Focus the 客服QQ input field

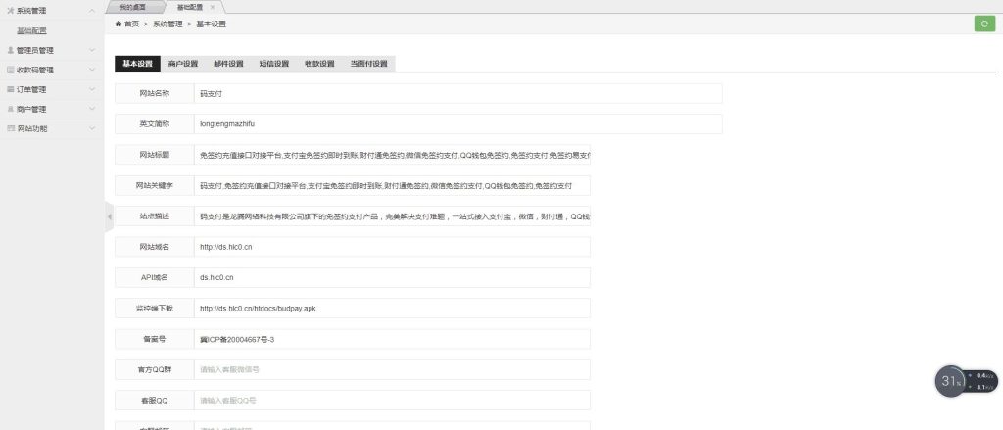tap(392, 401)
